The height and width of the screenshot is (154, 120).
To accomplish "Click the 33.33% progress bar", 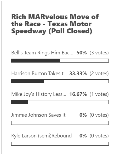I will click(x=60, y=81).
